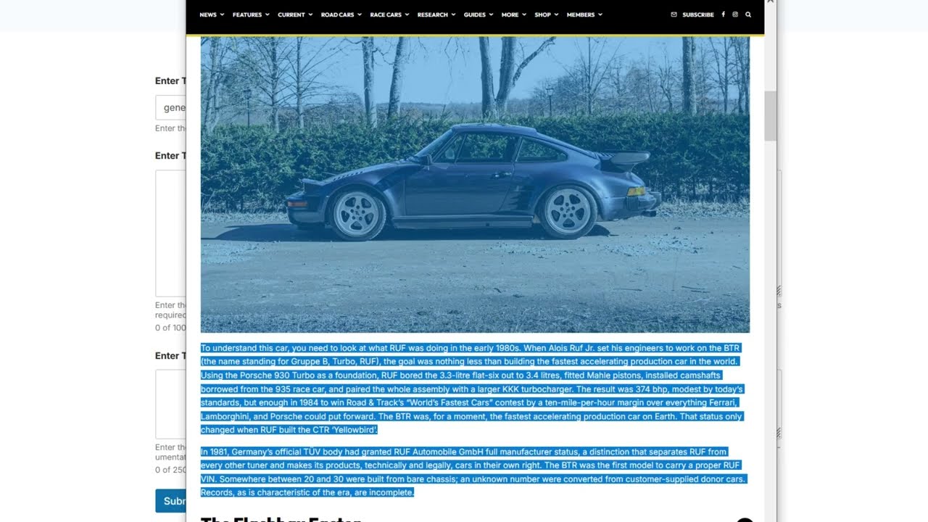The width and height of the screenshot is (928, 522).
Task: Open the Instagram icon in the header
Action: 735,14
